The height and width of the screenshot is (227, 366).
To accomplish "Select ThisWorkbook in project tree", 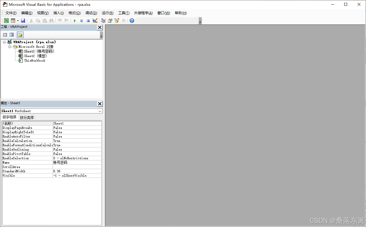I will pyautogui.click(x=35, y=61).
